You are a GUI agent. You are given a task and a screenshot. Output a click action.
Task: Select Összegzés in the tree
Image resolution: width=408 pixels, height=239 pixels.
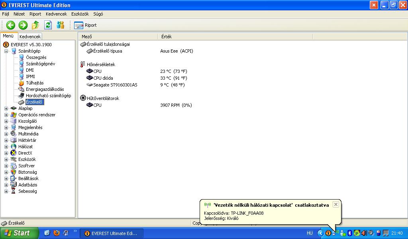click(36, 57)
